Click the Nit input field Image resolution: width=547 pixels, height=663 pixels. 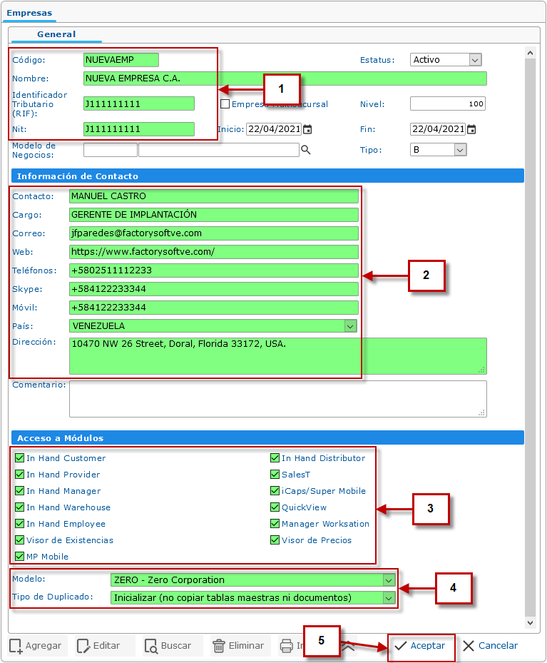pos(139,129)
